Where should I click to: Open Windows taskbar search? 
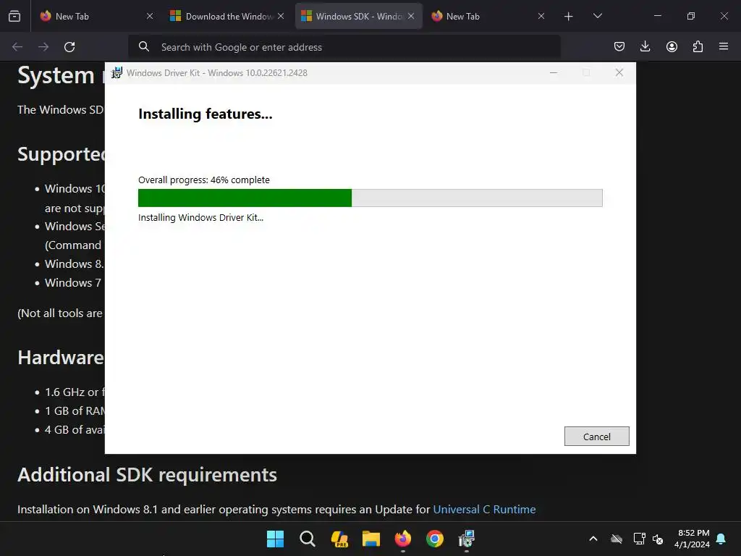(307, 539)
